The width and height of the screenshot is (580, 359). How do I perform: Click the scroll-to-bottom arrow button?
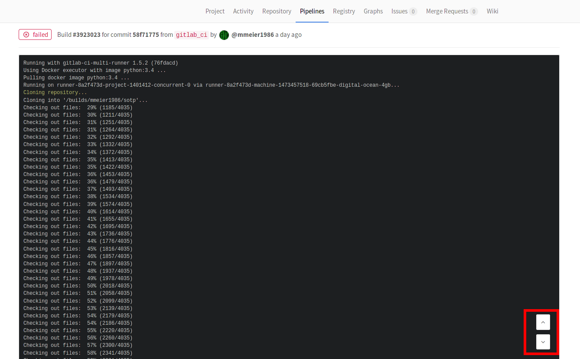pyautogui.click(x=543, y=342)
